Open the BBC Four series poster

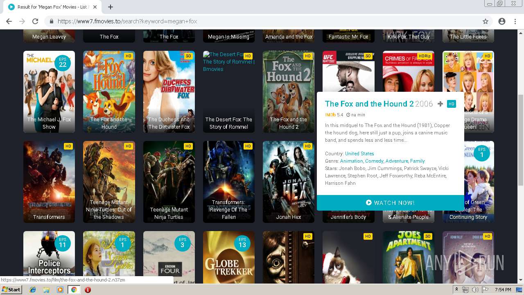pos(169,257)
